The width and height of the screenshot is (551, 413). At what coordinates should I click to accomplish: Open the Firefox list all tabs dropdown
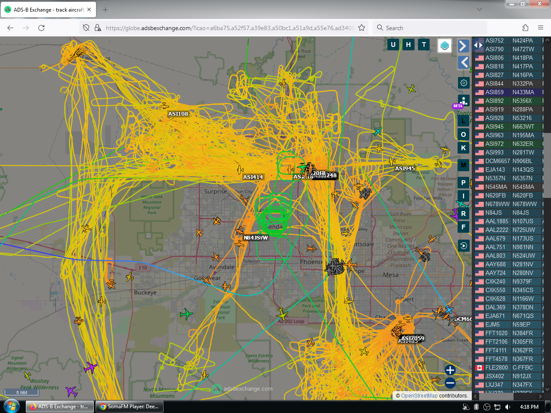tap(480, 9)
